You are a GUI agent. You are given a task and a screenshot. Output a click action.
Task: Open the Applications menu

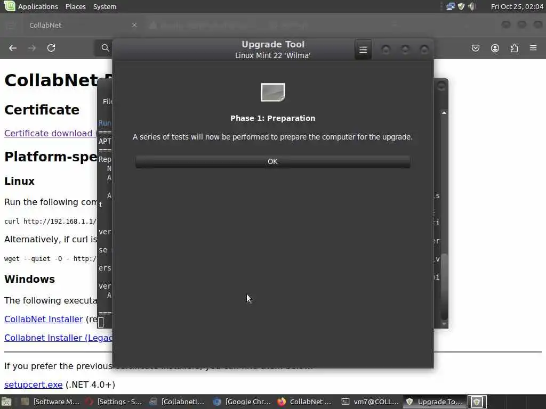tap(38, 6)
